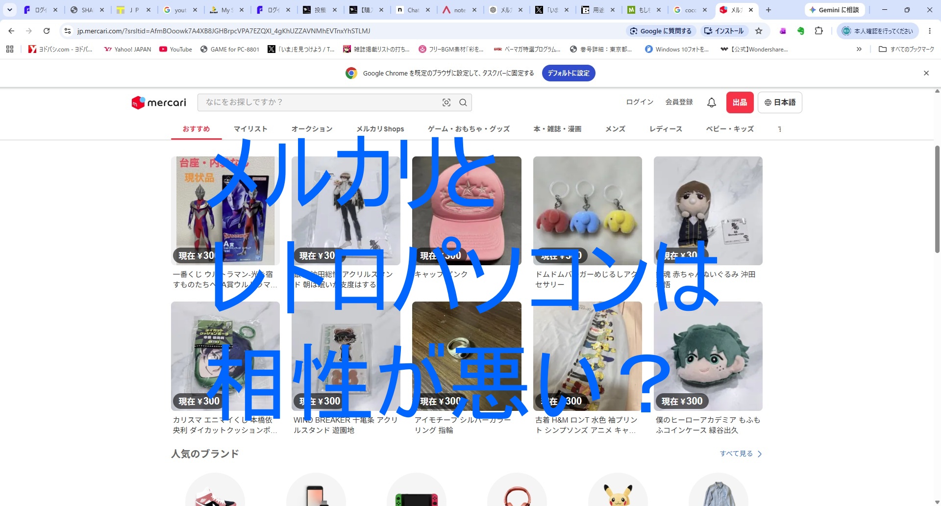Open the green-haired plush coin case thumbnail
Viewport: 941px width, 506px height.
(x=708, y=356)
